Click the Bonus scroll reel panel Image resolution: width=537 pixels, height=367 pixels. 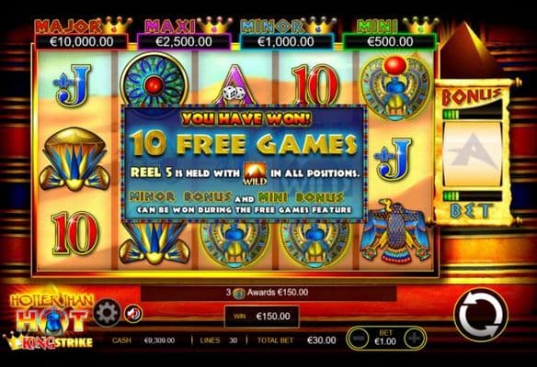click(474, 152)
